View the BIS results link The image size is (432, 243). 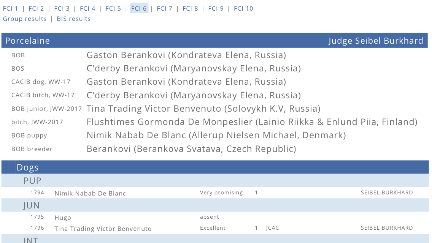[x=73, y=19]
